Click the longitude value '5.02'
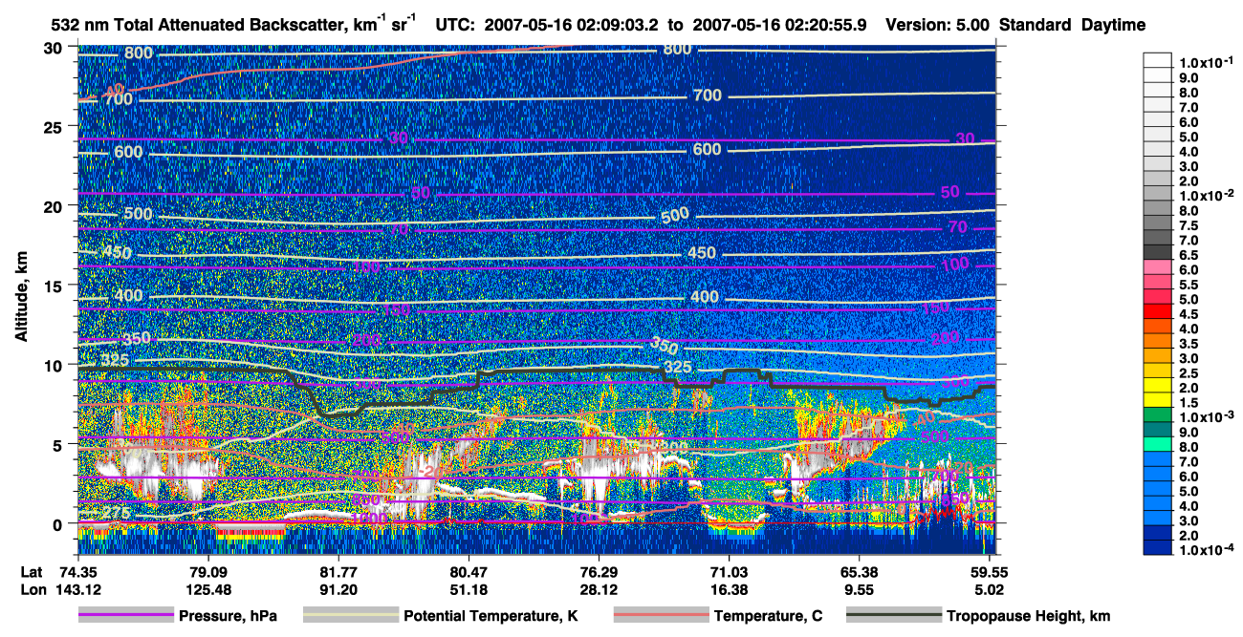 [x=989, y=589]
